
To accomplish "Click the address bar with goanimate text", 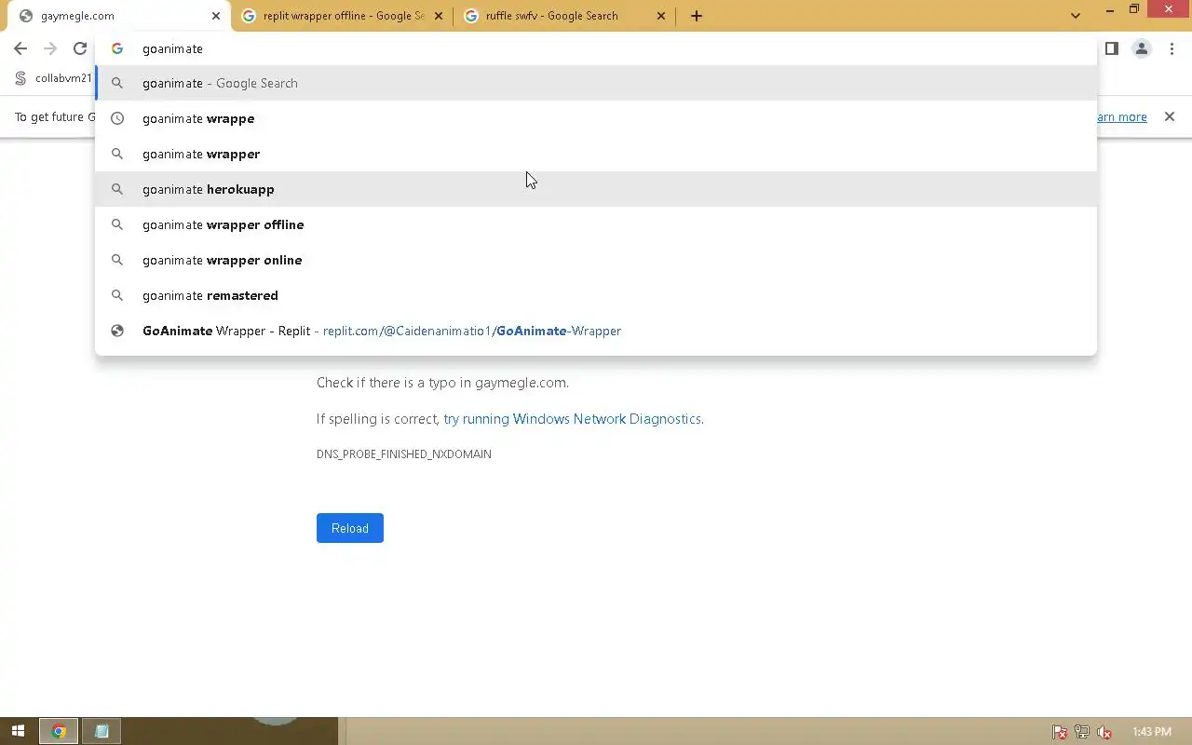I will click(596, 48).
